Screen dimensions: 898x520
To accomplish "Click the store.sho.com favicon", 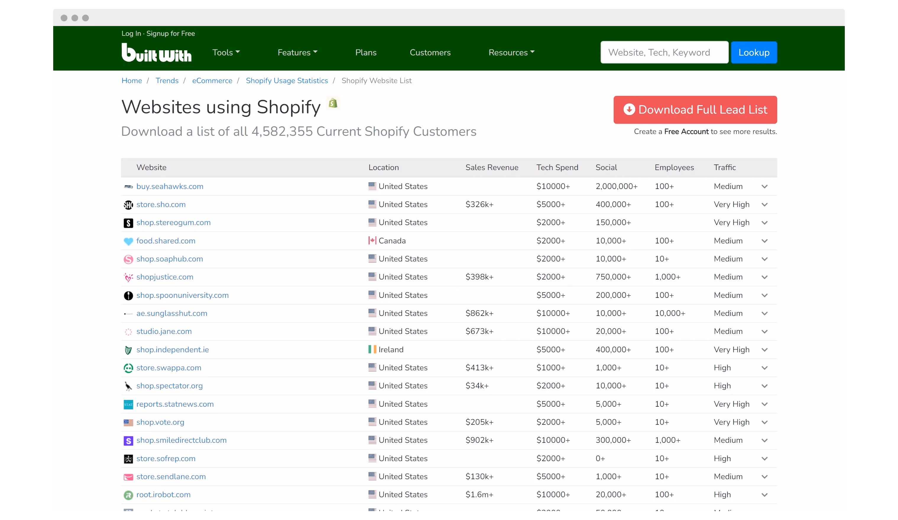I will click(128, 205).
